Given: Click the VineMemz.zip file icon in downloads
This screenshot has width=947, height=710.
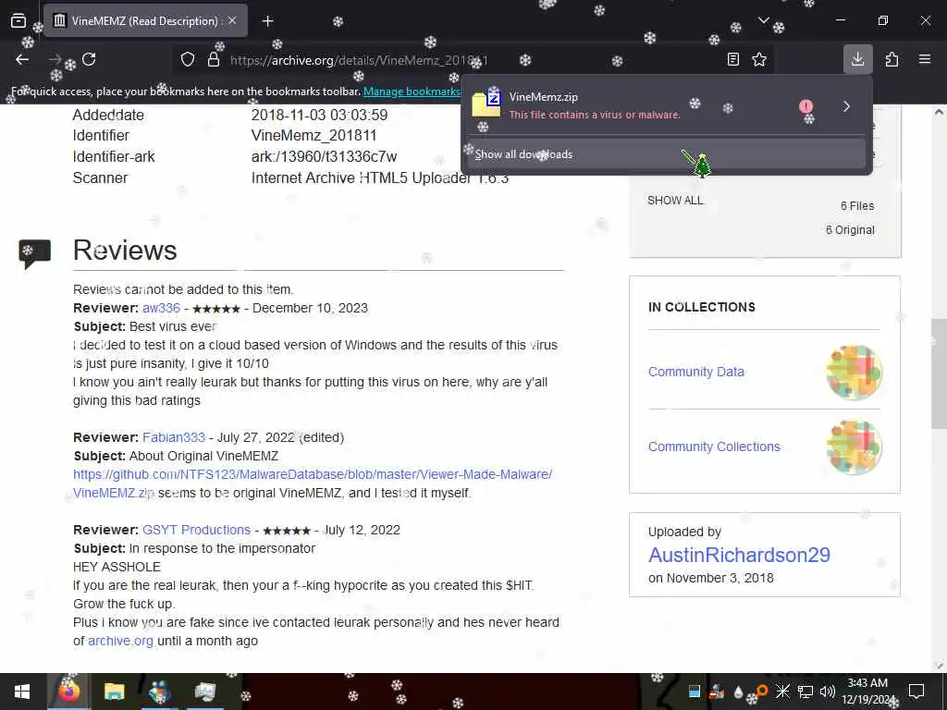Looking at the screenshot, I should [486, 104].
